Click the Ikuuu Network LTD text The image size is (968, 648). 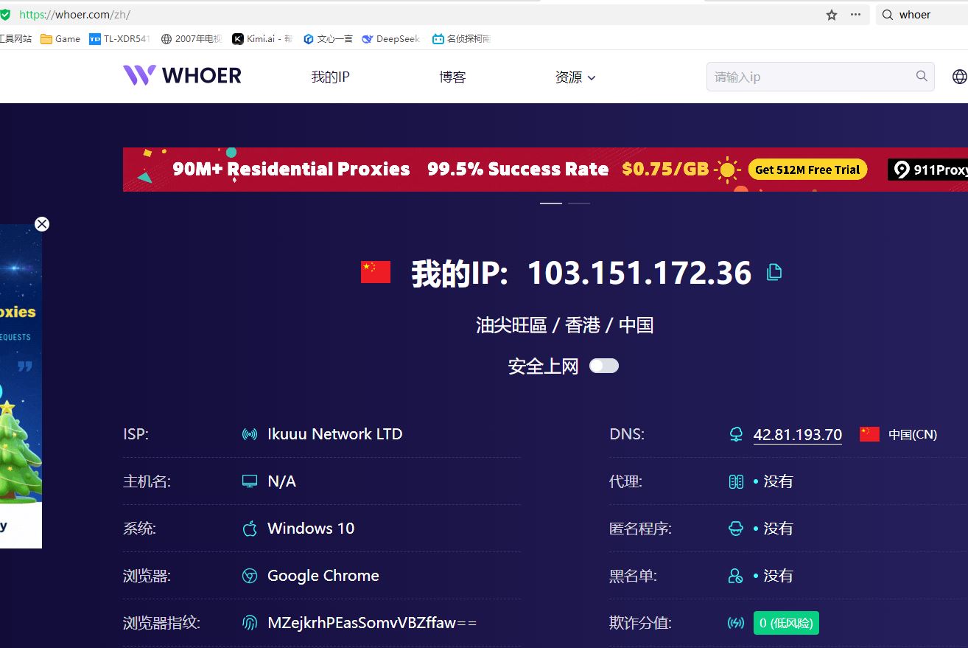[335, 434]
